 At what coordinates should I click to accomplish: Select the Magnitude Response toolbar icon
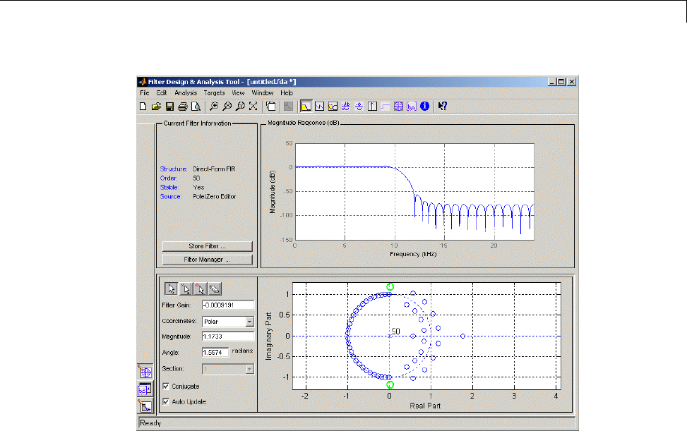(x=306, y=107)
